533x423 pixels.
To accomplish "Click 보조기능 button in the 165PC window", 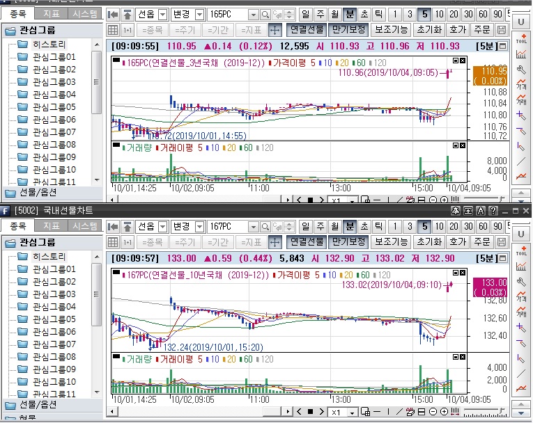I will [x=392, y=30].
